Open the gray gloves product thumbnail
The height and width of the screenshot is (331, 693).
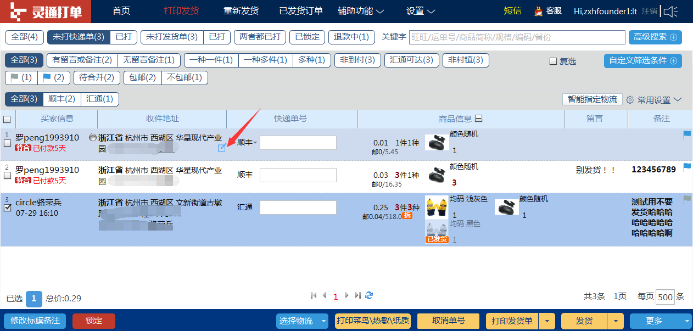click(437, 231)
